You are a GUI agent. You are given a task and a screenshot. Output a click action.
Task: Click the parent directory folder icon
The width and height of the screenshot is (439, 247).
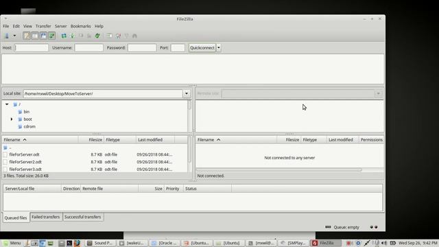tap(5, 148)
